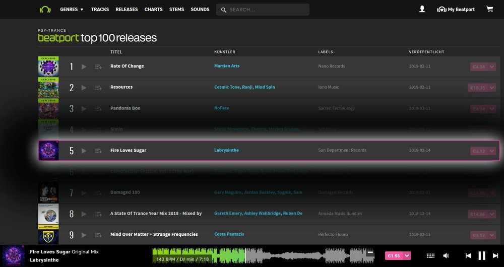The image size is (504, 267).
Task: Open price dropdown arrow for Fire Loves Sugar
Action: [x=492, y=151]
